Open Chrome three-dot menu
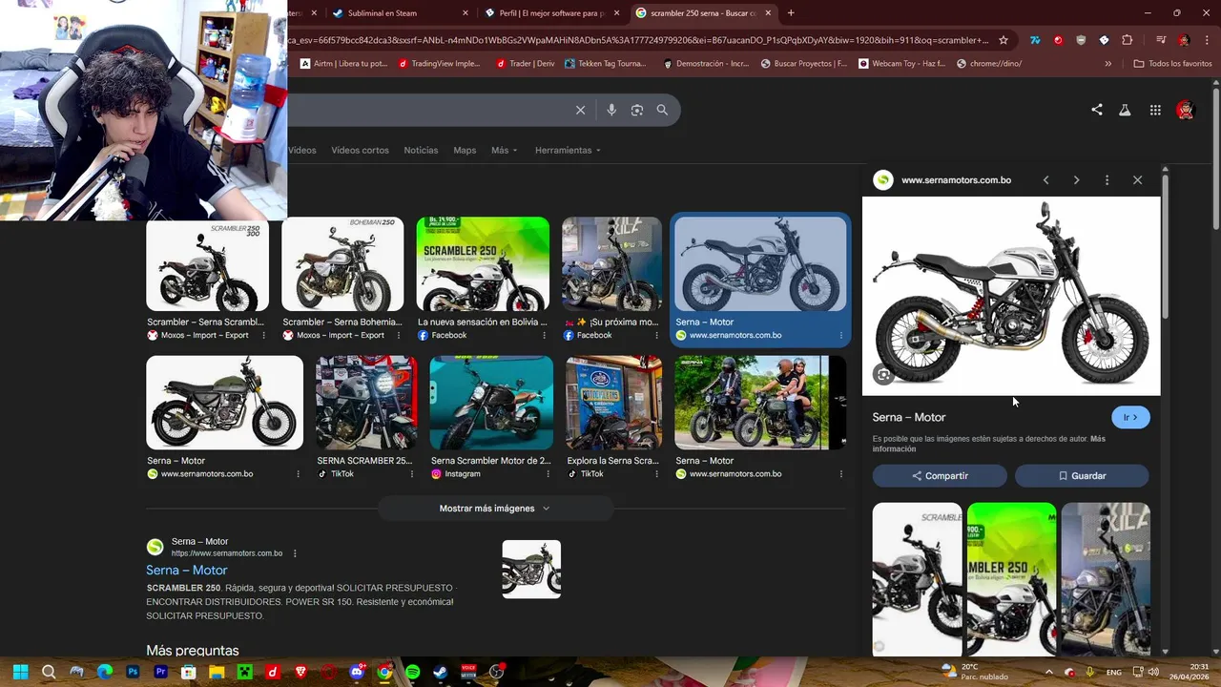1221x687 pixels. tap(1208, 40)
